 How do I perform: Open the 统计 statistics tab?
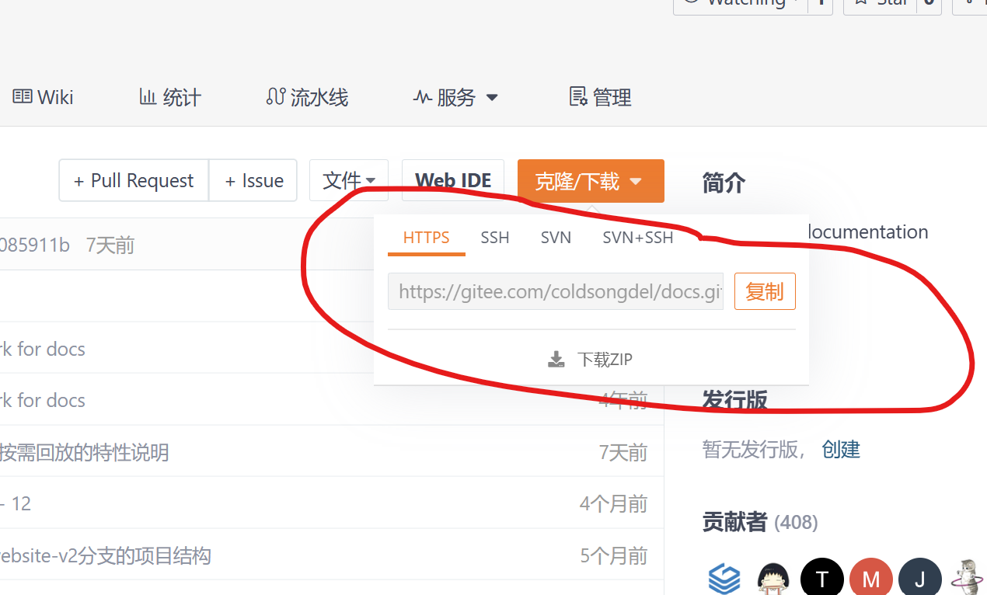pyautogui.click(x=170, y=97)
